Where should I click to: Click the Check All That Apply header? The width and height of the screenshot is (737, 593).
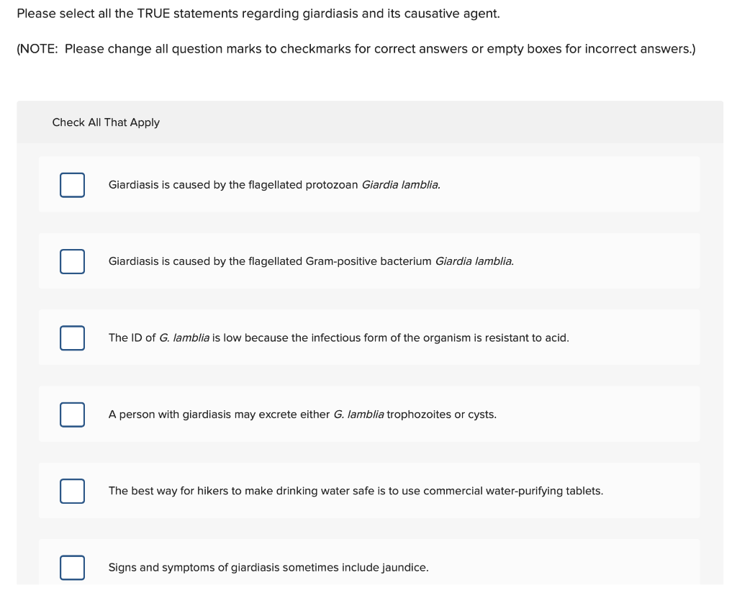coord(106,122)
